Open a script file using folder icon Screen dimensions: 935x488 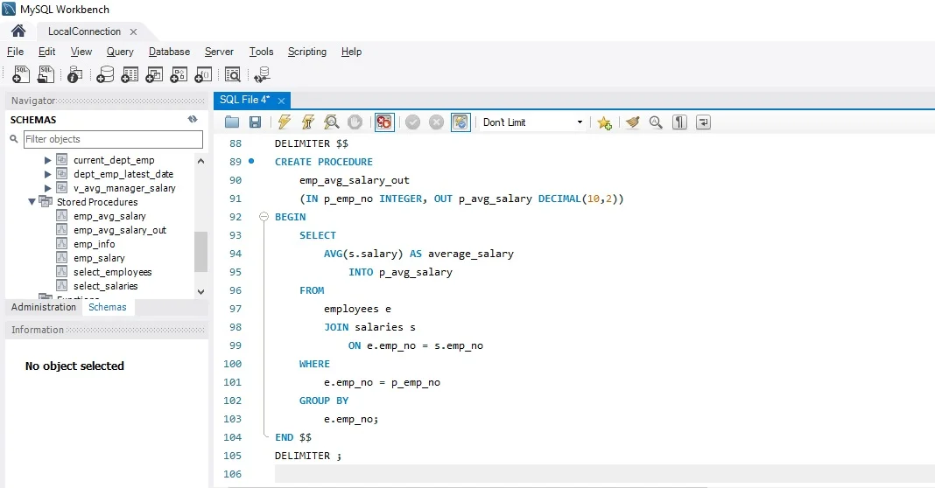pos(232,122)
